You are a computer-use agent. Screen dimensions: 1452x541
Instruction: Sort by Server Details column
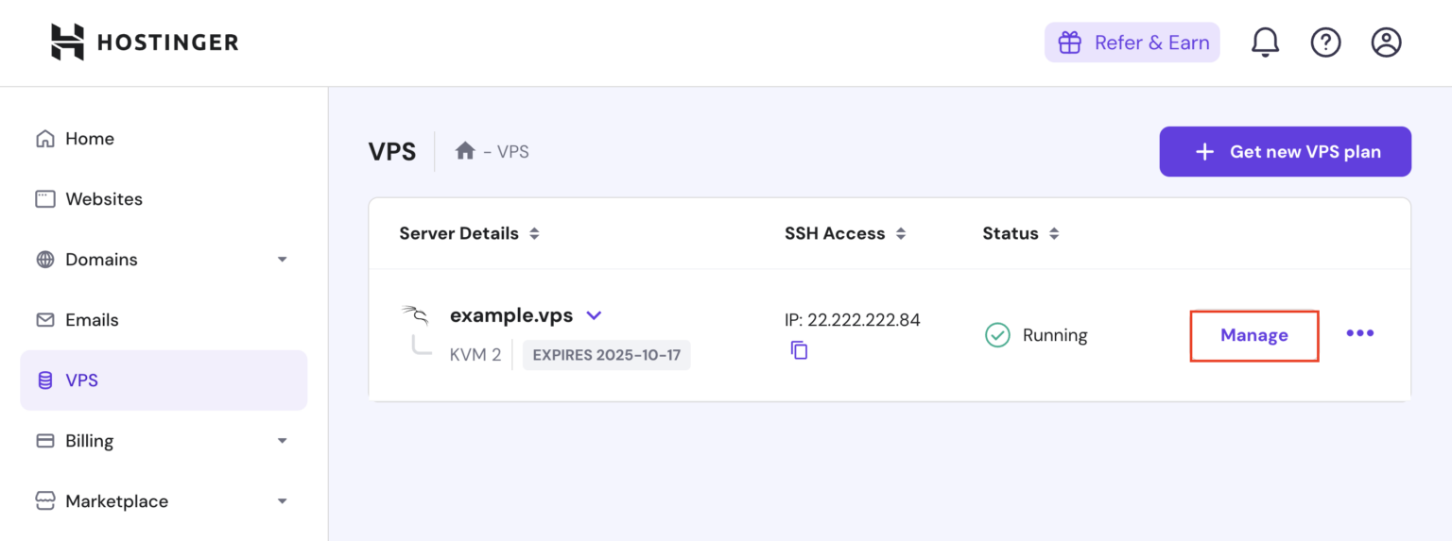tap(534, 233)
